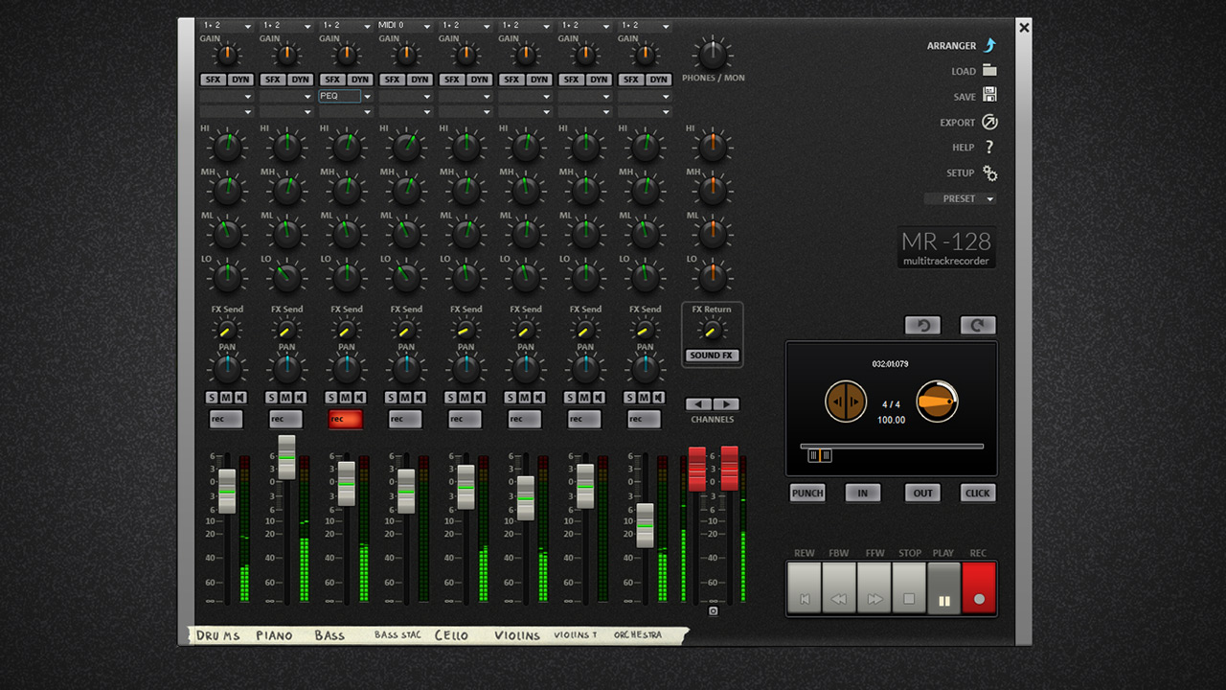The height and width of the screenshot is (690, 1226).
Task: Toggle the PUNCH button
Action: [x=807, y=494]
